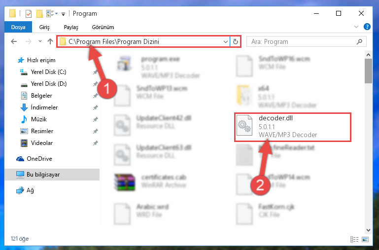Click the Properties quick access icon
The height and width of the screenshot is (250, 379).
click(x=28, y=13)
